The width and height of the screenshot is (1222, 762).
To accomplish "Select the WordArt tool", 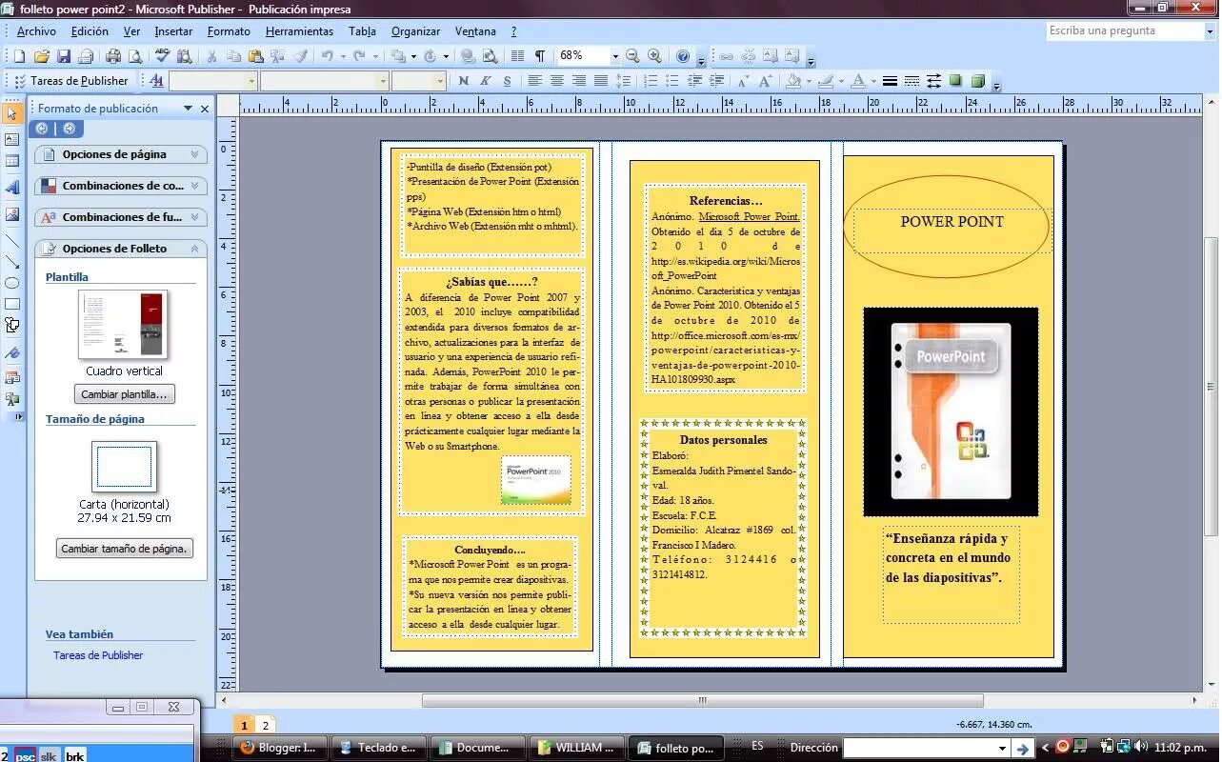I will [x=11, y=188].
